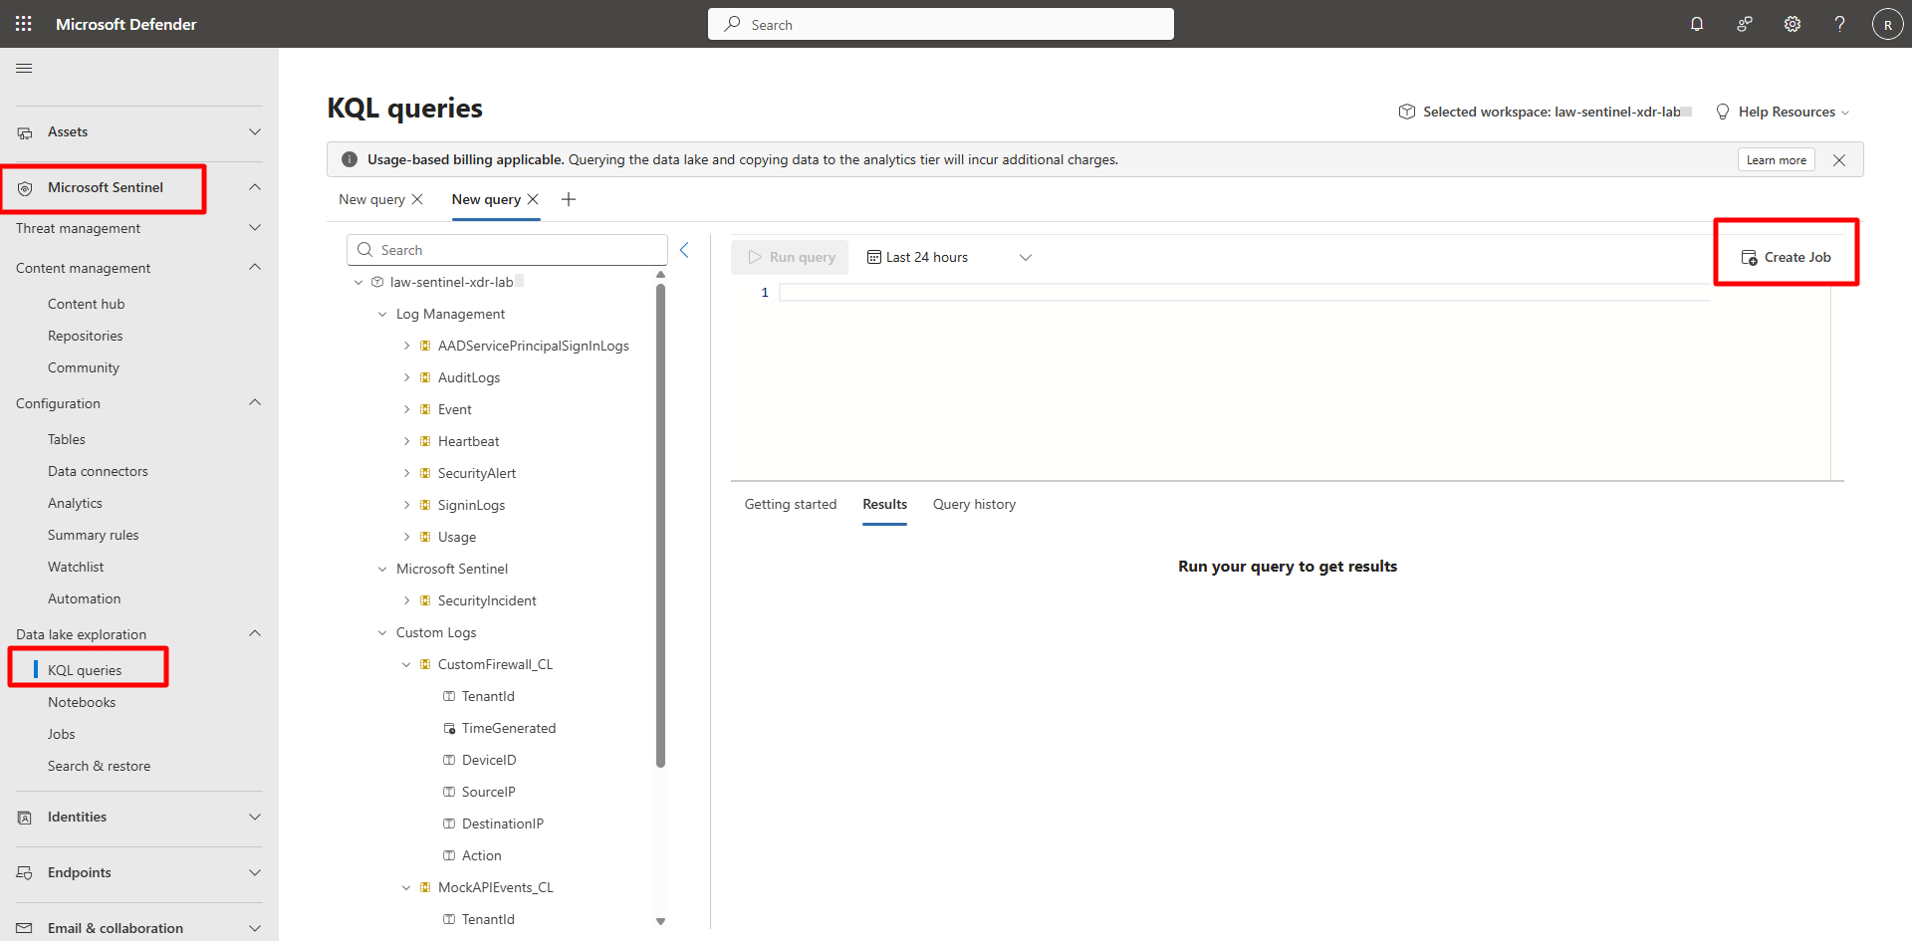The image size is (1912, 941).
Task: Open Summary rules page
Action: point(94,535)
